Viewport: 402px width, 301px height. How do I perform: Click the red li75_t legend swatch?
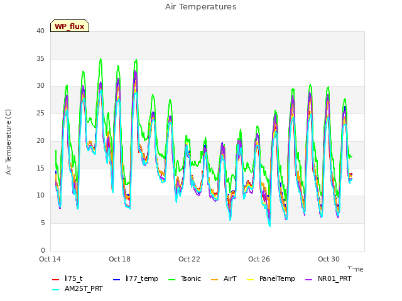(56, 279)
